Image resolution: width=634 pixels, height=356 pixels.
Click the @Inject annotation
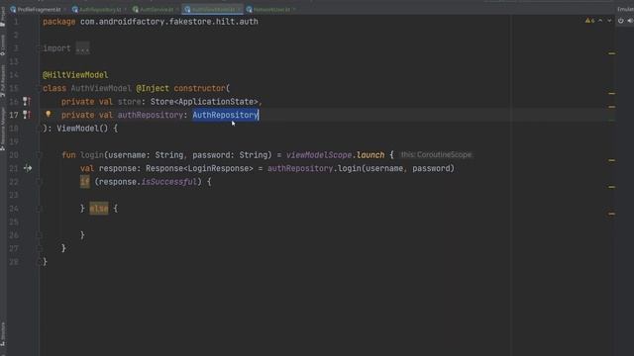(153, 88)
